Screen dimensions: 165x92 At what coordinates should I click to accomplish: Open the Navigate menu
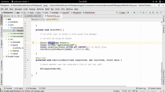[18, 9]
